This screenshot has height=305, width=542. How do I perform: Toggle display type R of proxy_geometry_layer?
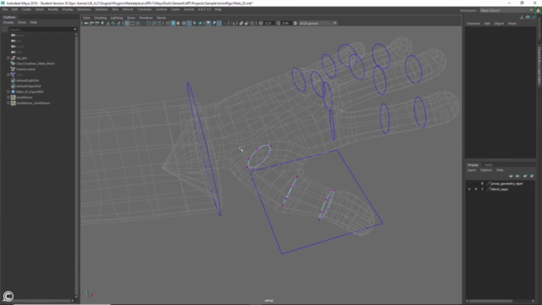click(x=482, y=184)
